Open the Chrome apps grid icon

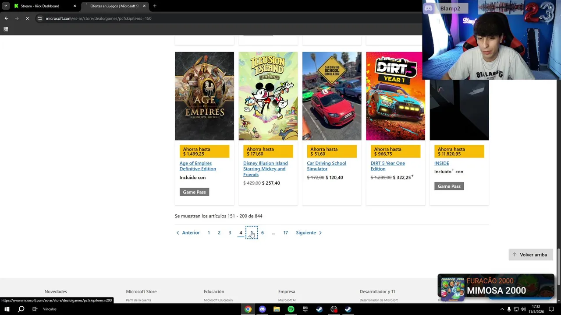coord(6,29)
